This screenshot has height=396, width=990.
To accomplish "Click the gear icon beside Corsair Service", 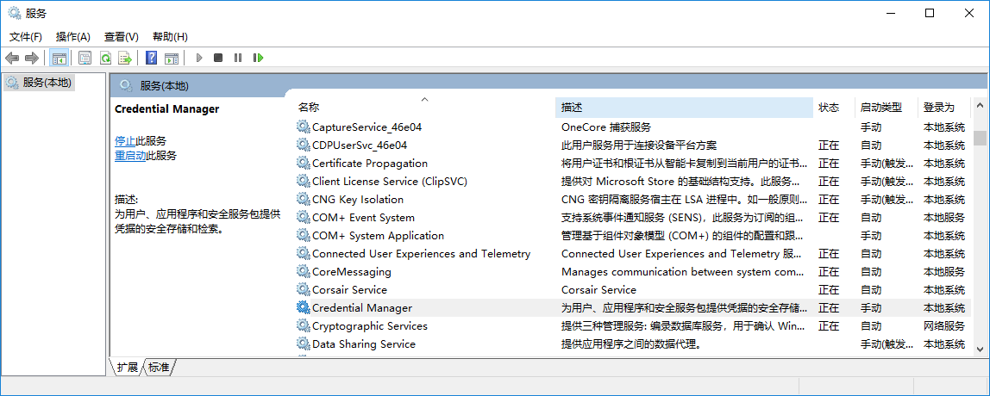I will pyautogui.click(x=304, y=289).
